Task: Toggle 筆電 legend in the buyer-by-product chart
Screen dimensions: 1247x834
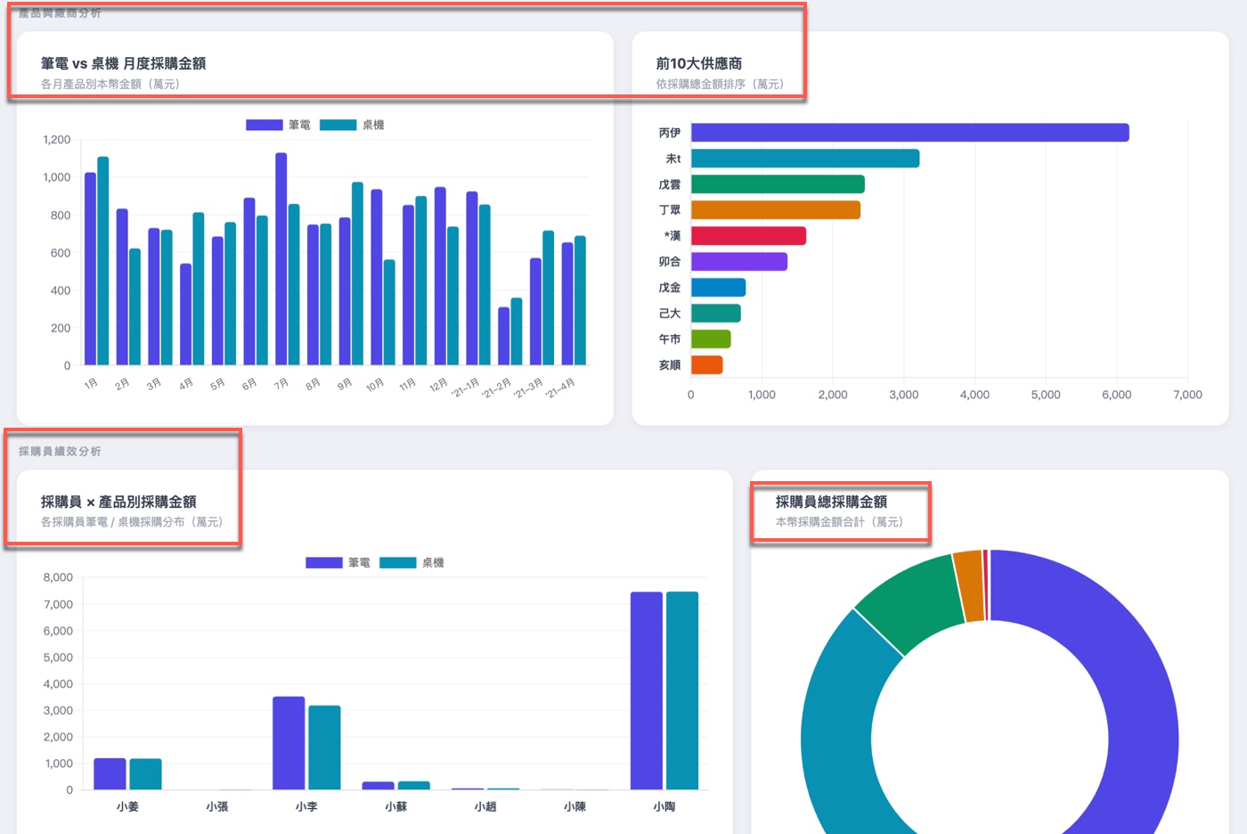Action: coord(338,562)
